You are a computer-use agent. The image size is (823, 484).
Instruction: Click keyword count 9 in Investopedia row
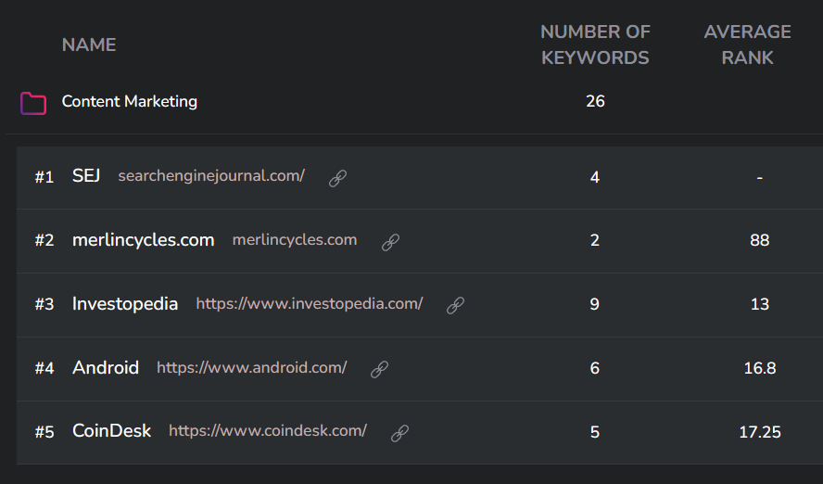click(x=595, y=304)
